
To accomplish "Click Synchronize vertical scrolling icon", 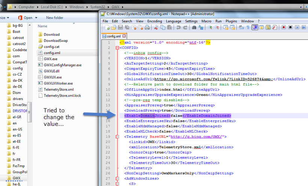I will [225, 27].
